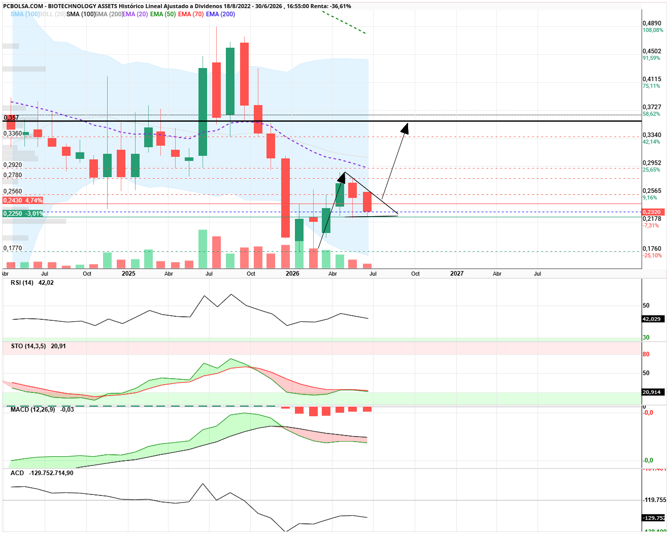
Task: Click the 0,2565 price axis value
Action: point(652,191)
